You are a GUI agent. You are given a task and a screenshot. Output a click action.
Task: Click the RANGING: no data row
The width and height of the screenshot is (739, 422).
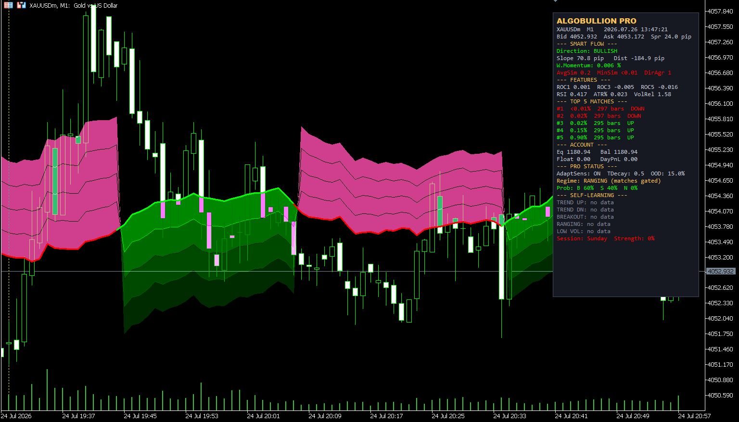583,224
